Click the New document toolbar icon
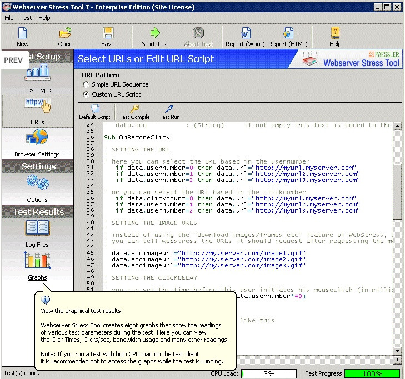This screenshot has height=379, width=405. point(22,37)
